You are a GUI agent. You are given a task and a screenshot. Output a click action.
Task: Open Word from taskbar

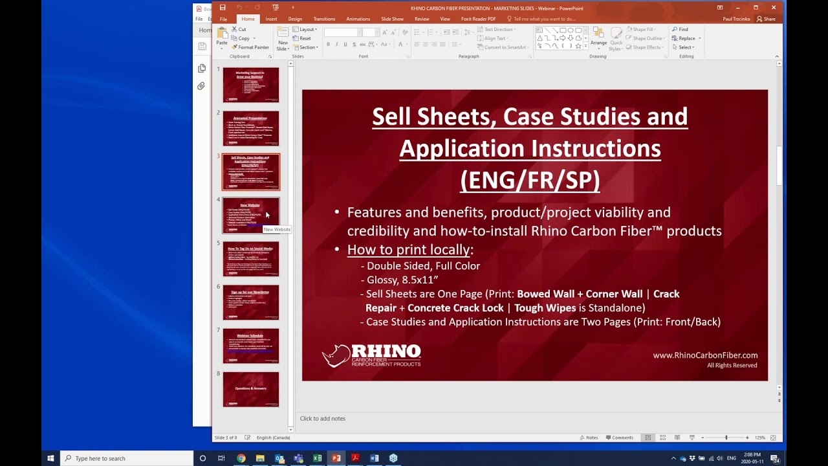[374, 458]
